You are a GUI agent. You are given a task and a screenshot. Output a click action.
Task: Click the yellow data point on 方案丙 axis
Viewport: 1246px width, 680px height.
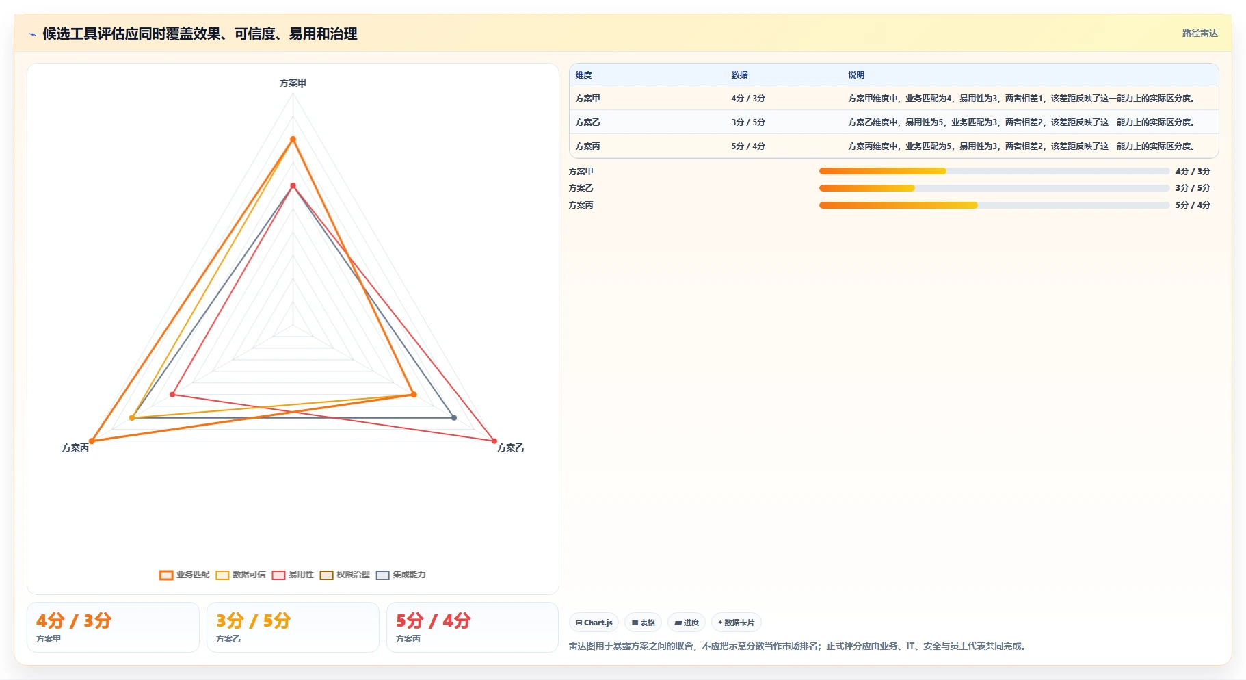(133, 417)
